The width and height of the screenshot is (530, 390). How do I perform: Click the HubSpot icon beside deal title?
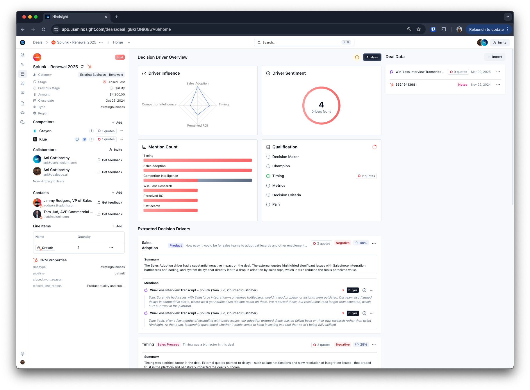(x=90, y=67)
